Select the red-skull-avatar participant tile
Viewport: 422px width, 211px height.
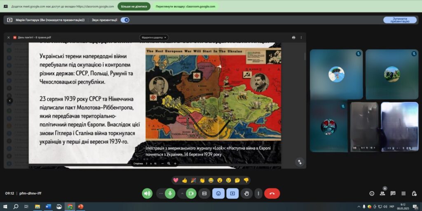click(328, 126)
